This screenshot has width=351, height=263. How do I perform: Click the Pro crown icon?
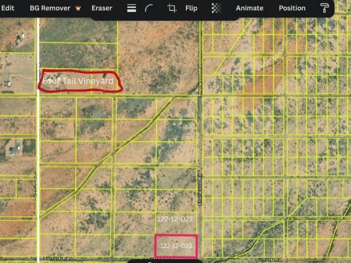pos(78,8)
